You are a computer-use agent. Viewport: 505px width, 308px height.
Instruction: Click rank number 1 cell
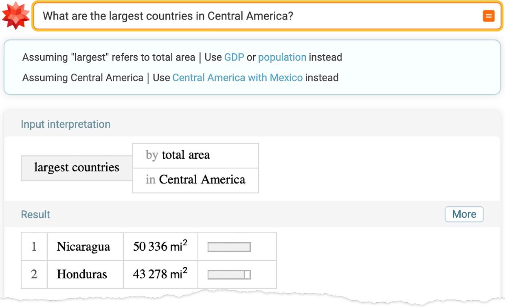coord(34,247)
